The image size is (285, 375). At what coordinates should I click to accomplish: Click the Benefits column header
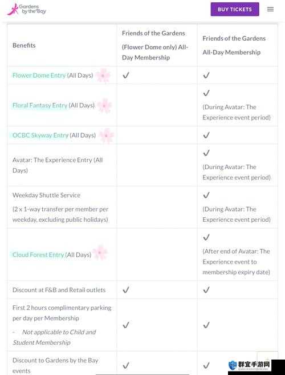(24, 45)
